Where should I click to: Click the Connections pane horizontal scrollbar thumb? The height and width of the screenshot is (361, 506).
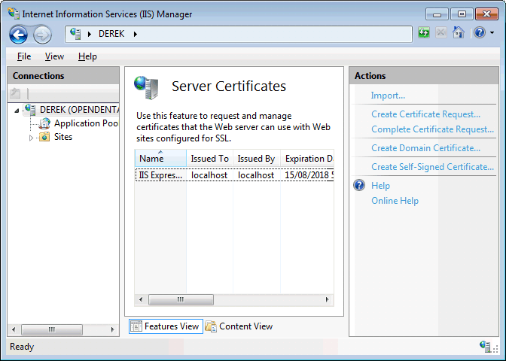tap(52, 329)
